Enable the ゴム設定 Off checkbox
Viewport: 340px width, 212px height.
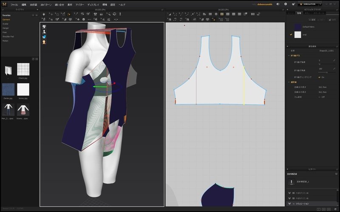319,97
